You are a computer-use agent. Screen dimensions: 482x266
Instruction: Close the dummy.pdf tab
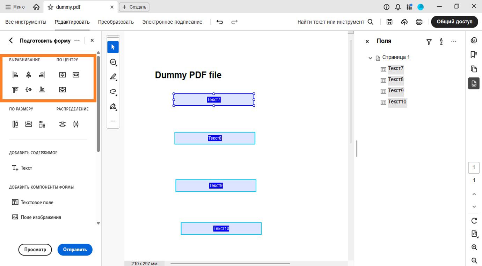pyautogui.click(x=112, y=7)
